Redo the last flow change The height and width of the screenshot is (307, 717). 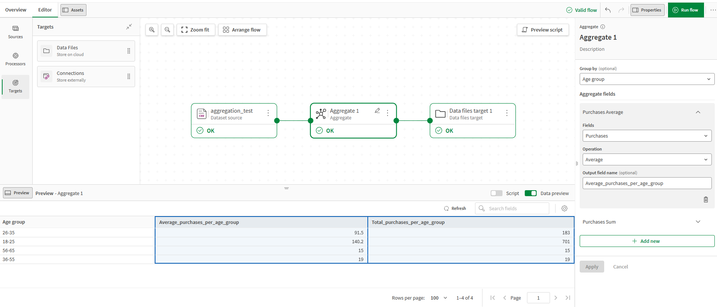point(621,10)
